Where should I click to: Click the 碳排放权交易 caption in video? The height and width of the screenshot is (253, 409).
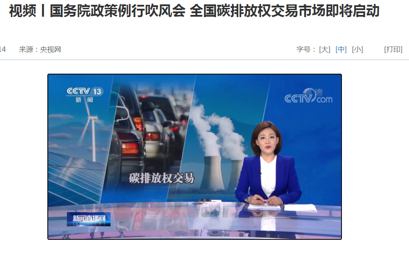[x=161, y=178]
